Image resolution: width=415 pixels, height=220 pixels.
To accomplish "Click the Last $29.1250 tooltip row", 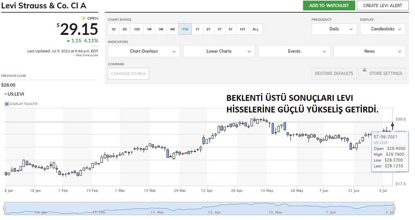I will tap(388, 166).
